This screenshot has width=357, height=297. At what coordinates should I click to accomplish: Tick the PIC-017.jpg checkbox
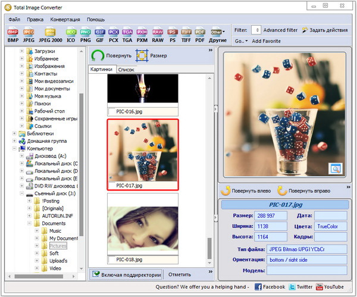[111, 186]
